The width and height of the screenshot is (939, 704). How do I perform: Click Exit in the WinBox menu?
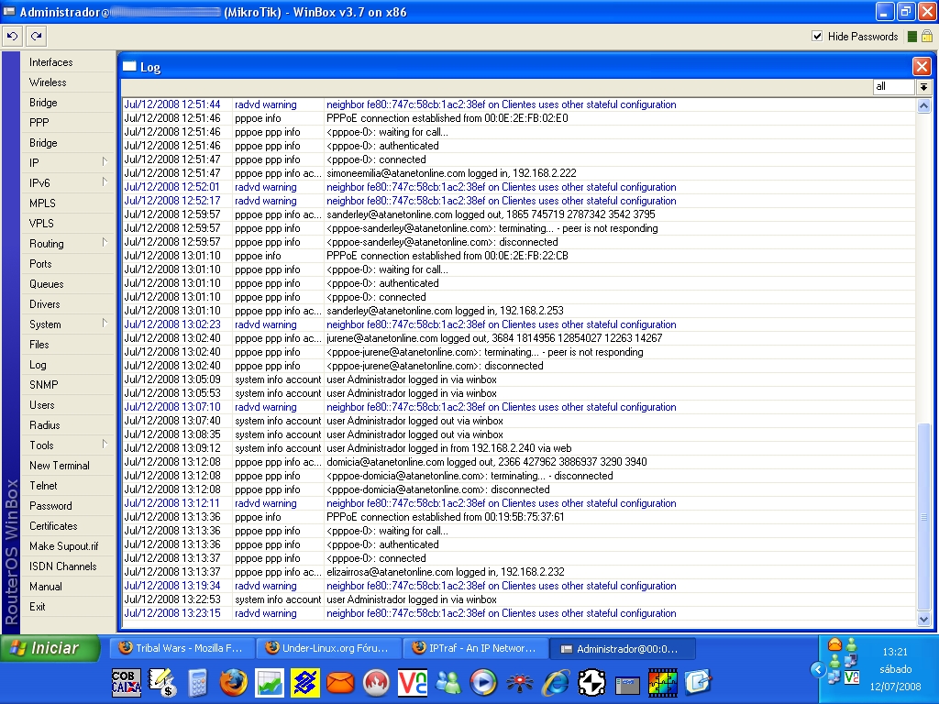pyautogui.click(x=38, y=607)
